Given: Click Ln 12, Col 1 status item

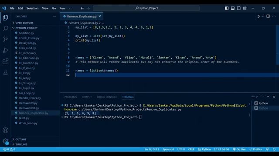Looking at the screenshot, I should click(152, 149).
